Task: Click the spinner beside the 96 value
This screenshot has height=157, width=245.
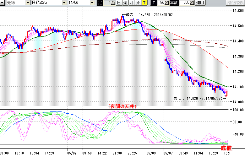Action: point(166,3)
